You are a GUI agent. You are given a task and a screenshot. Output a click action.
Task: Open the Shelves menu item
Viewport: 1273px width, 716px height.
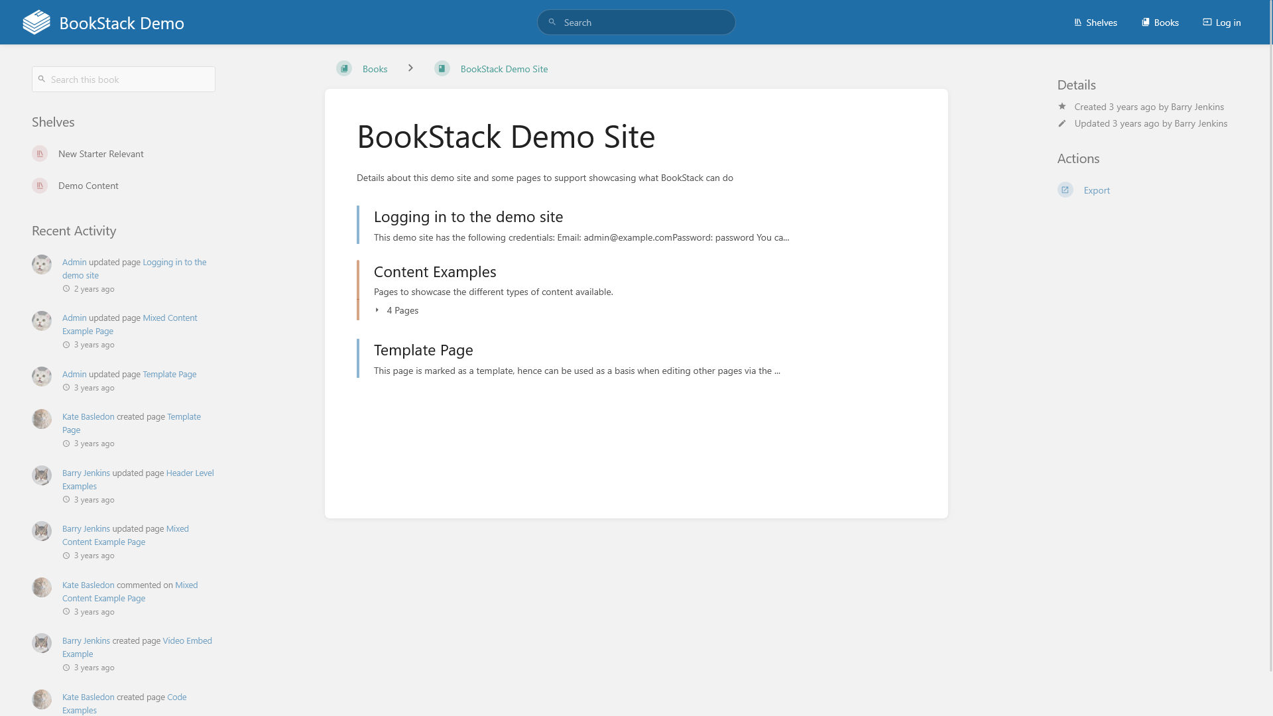pos(1095,23)
